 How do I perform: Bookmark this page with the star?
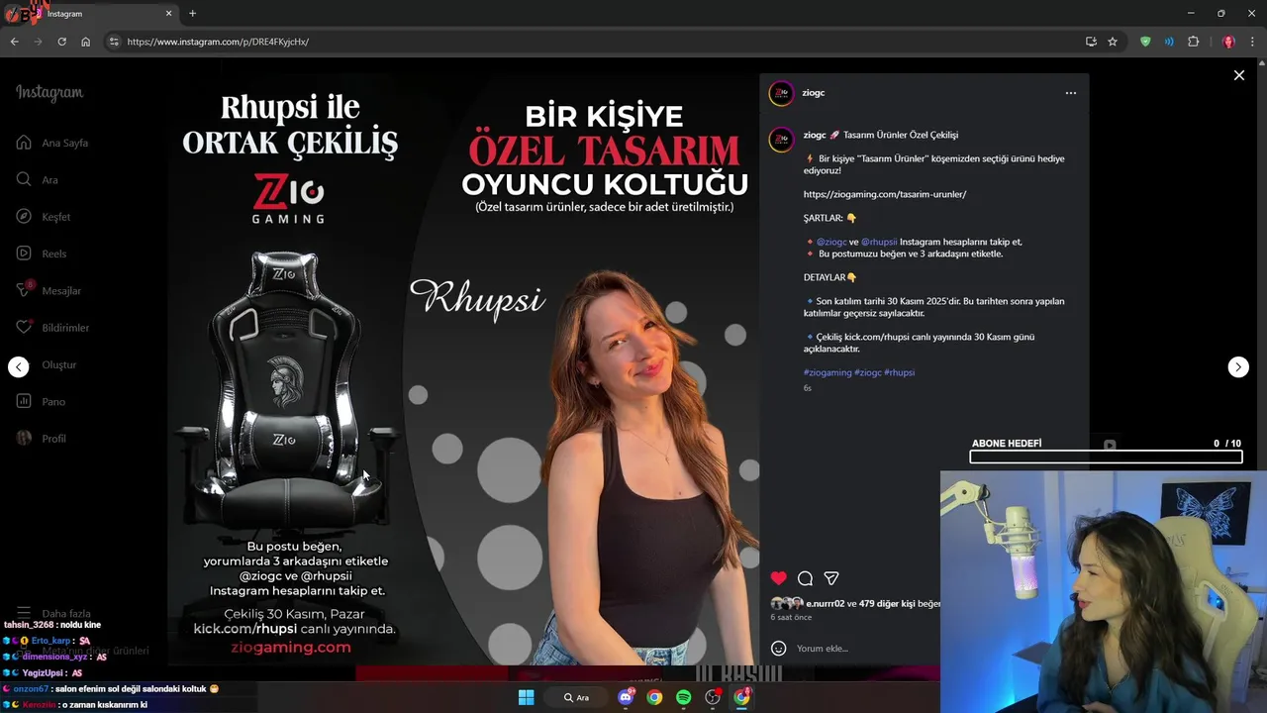(1113, 42)
